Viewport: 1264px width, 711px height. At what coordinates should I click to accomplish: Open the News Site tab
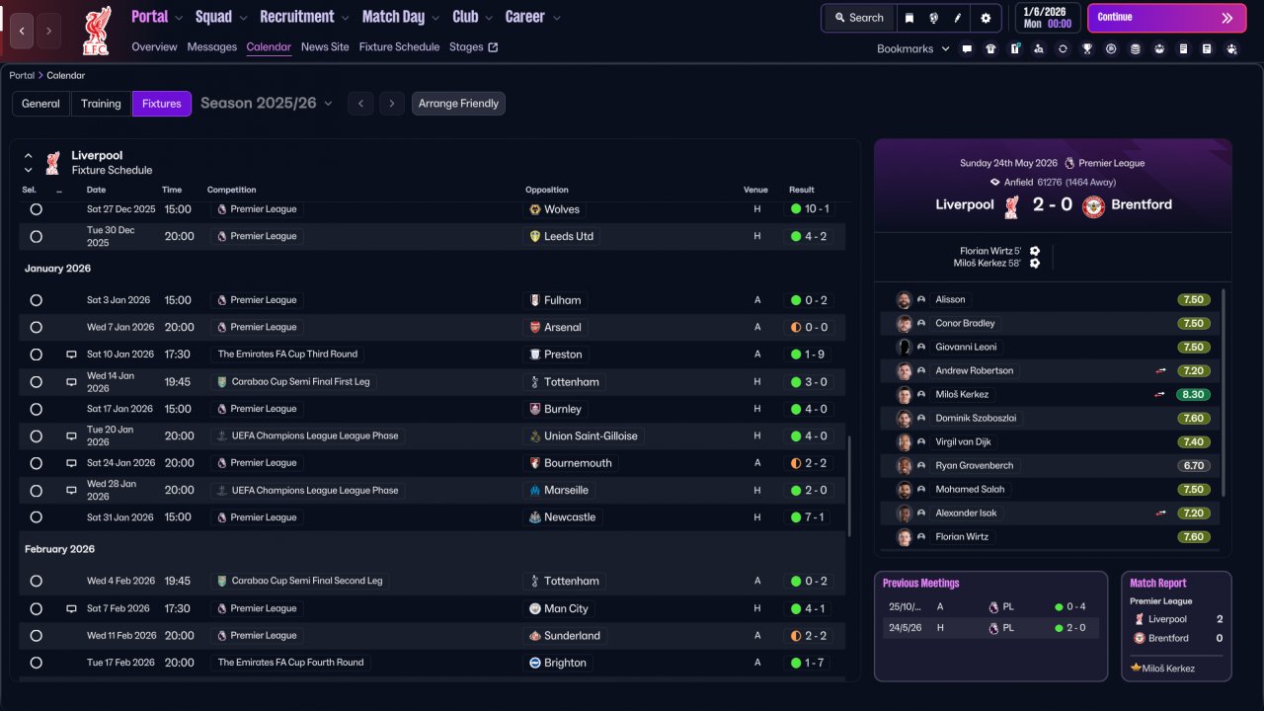click(x=325, y=46)
